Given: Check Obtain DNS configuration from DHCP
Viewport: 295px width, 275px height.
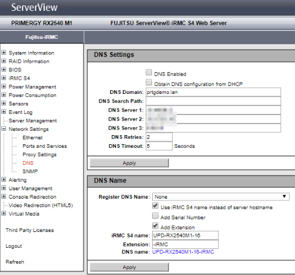Looking at the screenshot, I should [149, 82].
